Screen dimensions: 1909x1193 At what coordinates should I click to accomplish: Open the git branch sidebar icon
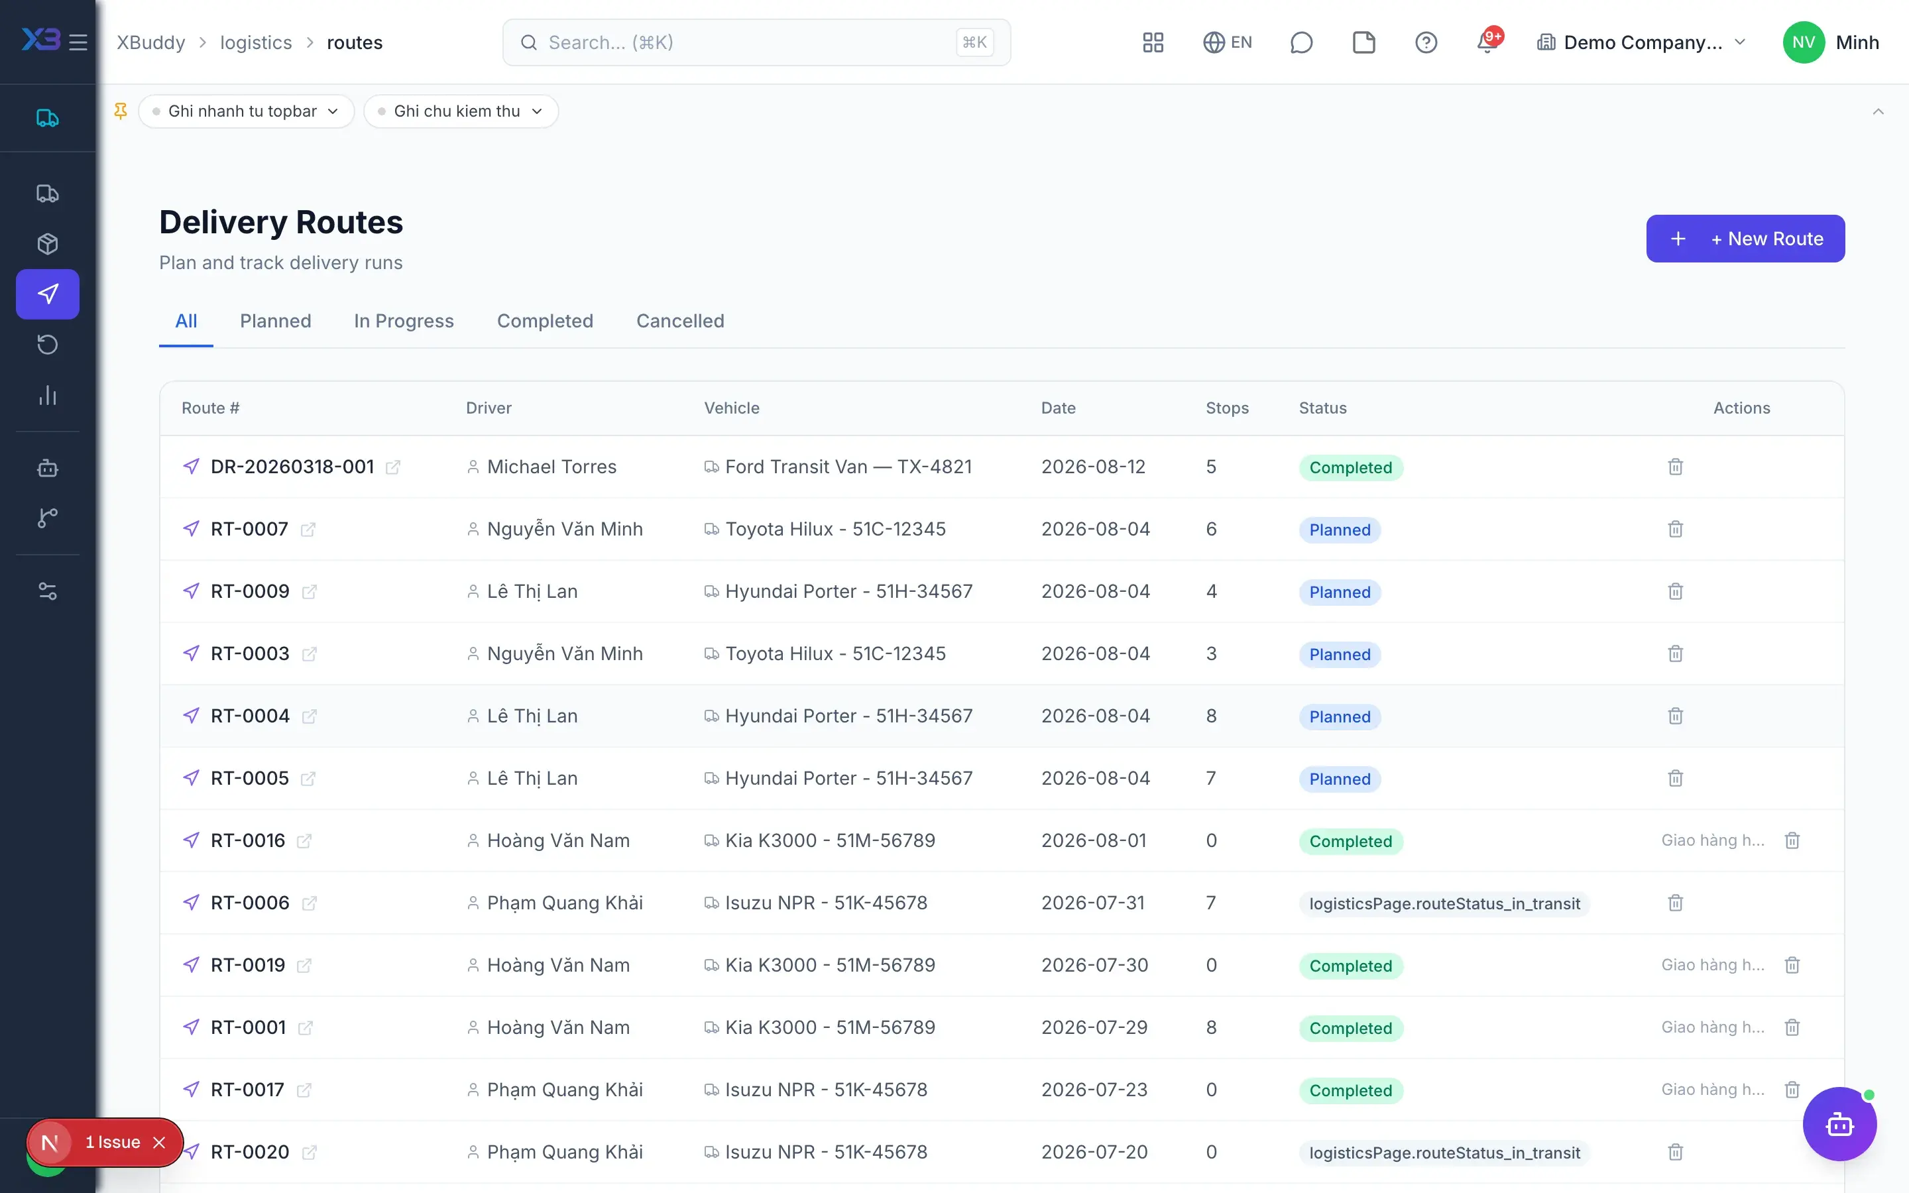(47, 518)
